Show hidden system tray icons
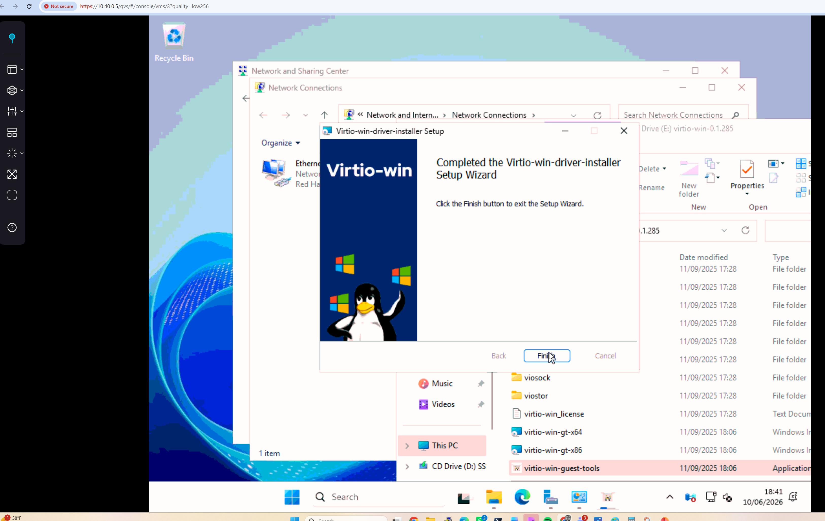This screenshot has height=521, width=825. 670,497
